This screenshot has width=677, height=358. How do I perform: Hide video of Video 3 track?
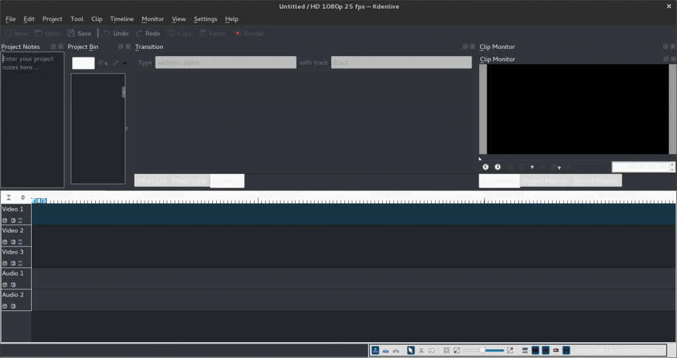(x=20, y=264)
